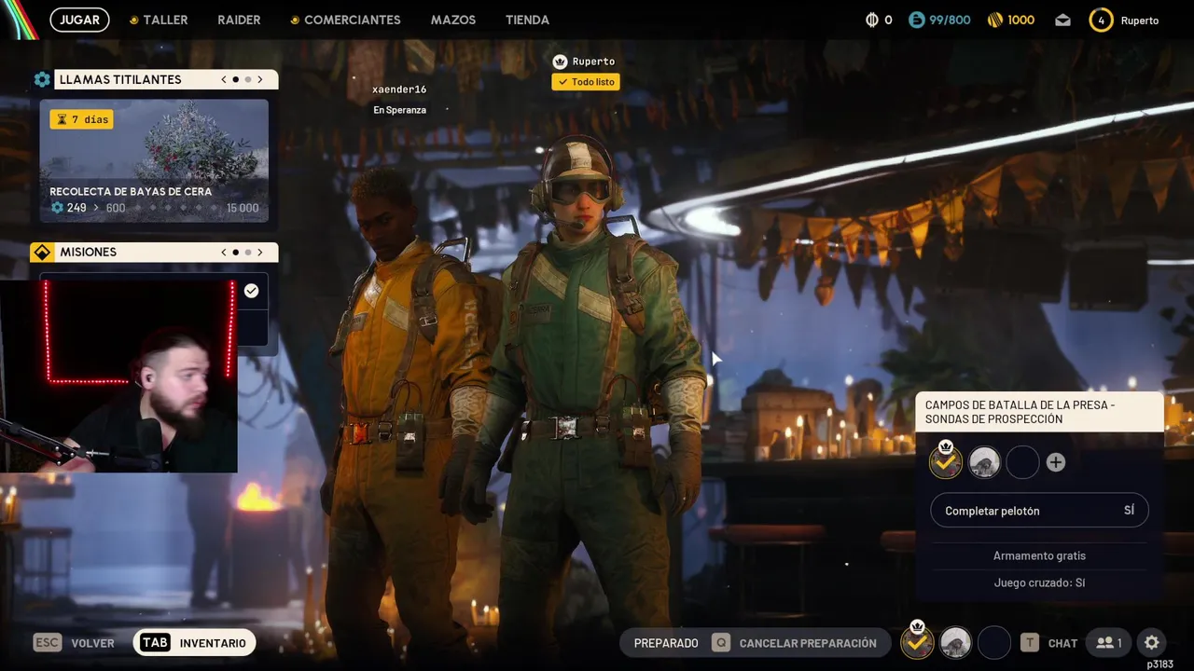Click the Q key hint icon
1194x671 pixels.
click(x=720, y=643)
